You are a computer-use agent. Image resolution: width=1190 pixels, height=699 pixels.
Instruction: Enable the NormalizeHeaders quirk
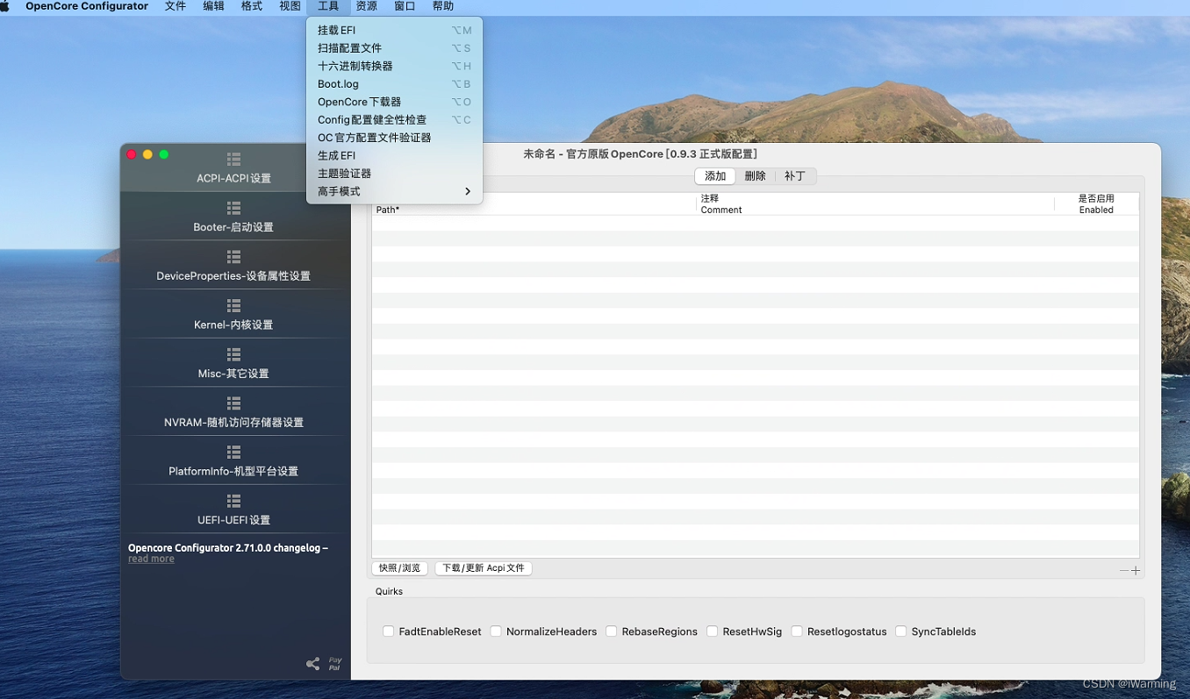tap(496, 631)
